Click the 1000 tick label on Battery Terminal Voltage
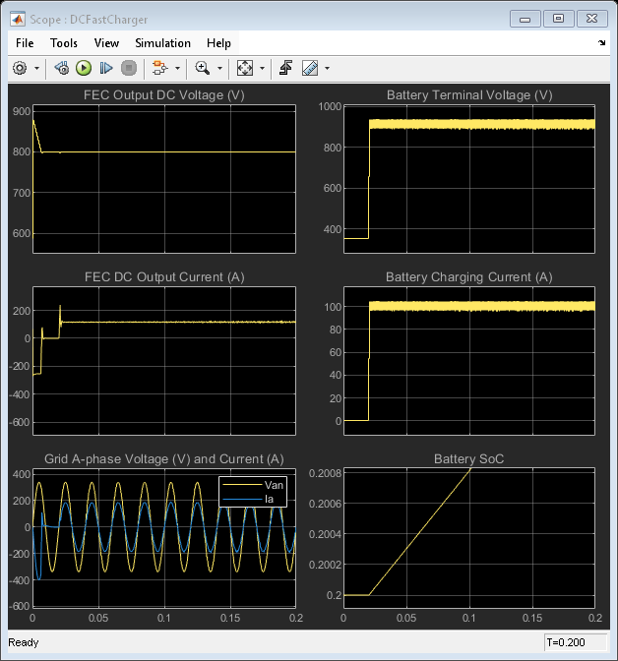618x661 pixels. pos(330,106)
